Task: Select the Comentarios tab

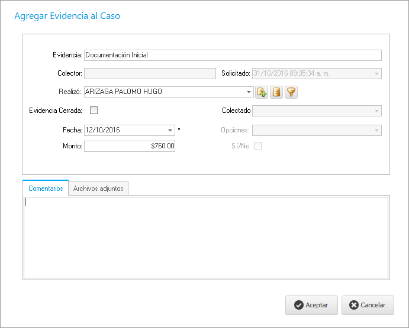Action: [x=46, y=189]
